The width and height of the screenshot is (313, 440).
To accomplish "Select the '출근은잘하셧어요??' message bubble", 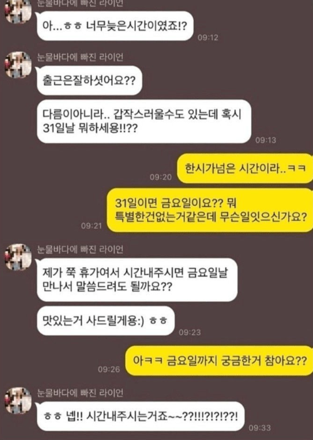I will 89,80.
